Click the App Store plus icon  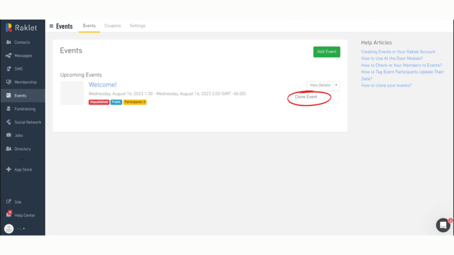[9, 170]
